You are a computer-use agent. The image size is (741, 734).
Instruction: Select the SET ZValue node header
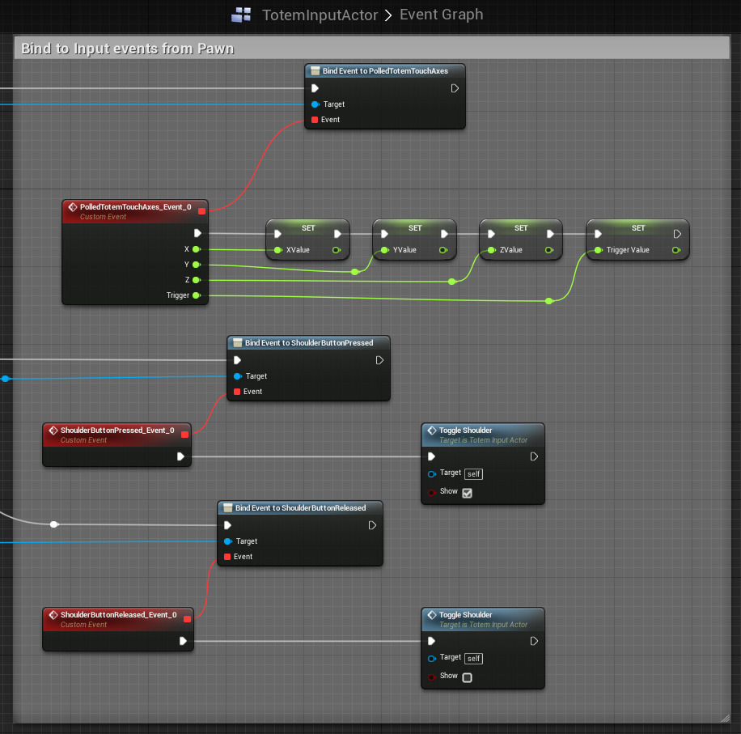coord(521,228)
